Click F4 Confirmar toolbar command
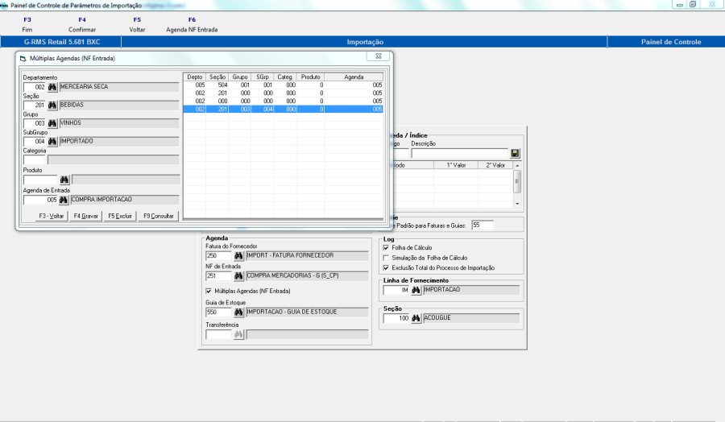The height and width of the screenshot is (422, 725). (82, 24)
